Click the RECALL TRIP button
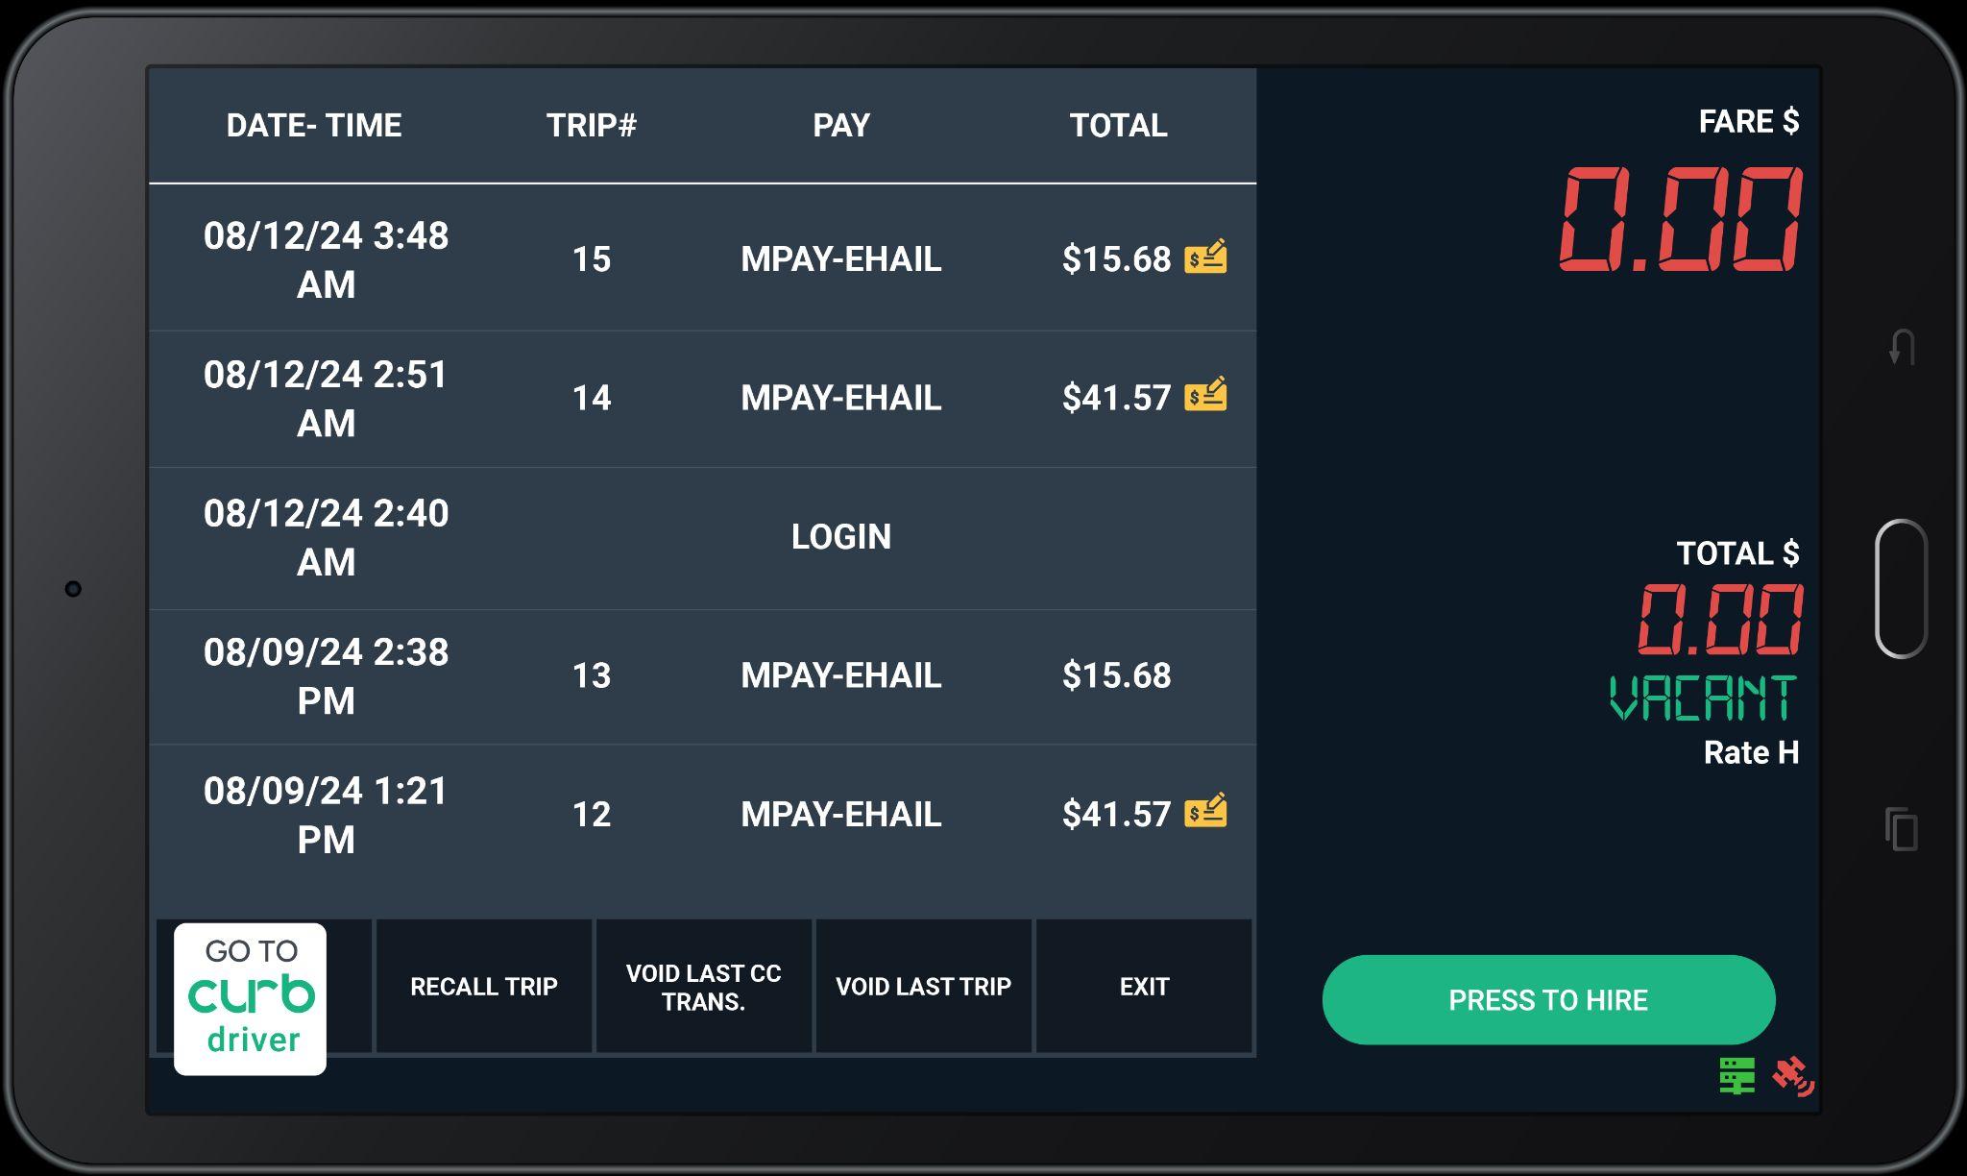 483,987
